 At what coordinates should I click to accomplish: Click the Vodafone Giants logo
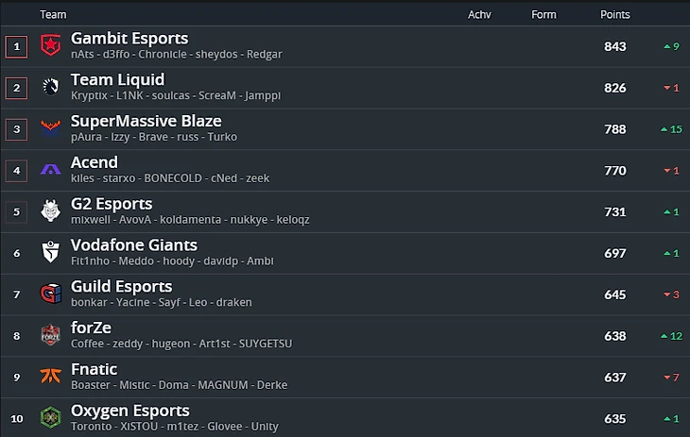coord(50,253)
